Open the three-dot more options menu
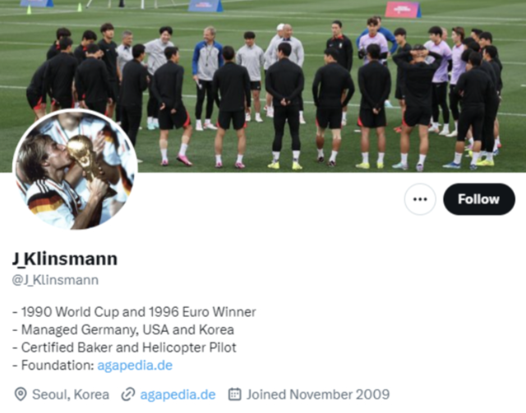 420,200
